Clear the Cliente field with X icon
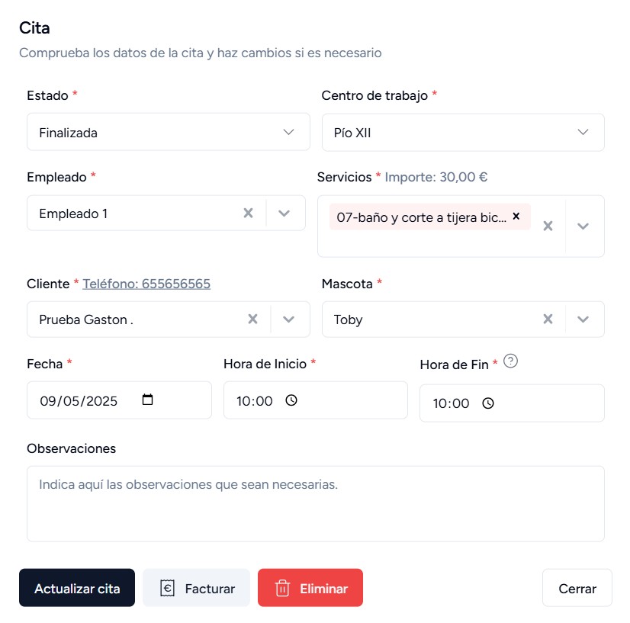This screenshot has height=623, width=630. 252,320
